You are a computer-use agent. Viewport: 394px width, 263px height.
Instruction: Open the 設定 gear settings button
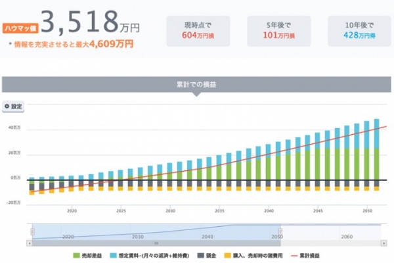pos(13,106)
